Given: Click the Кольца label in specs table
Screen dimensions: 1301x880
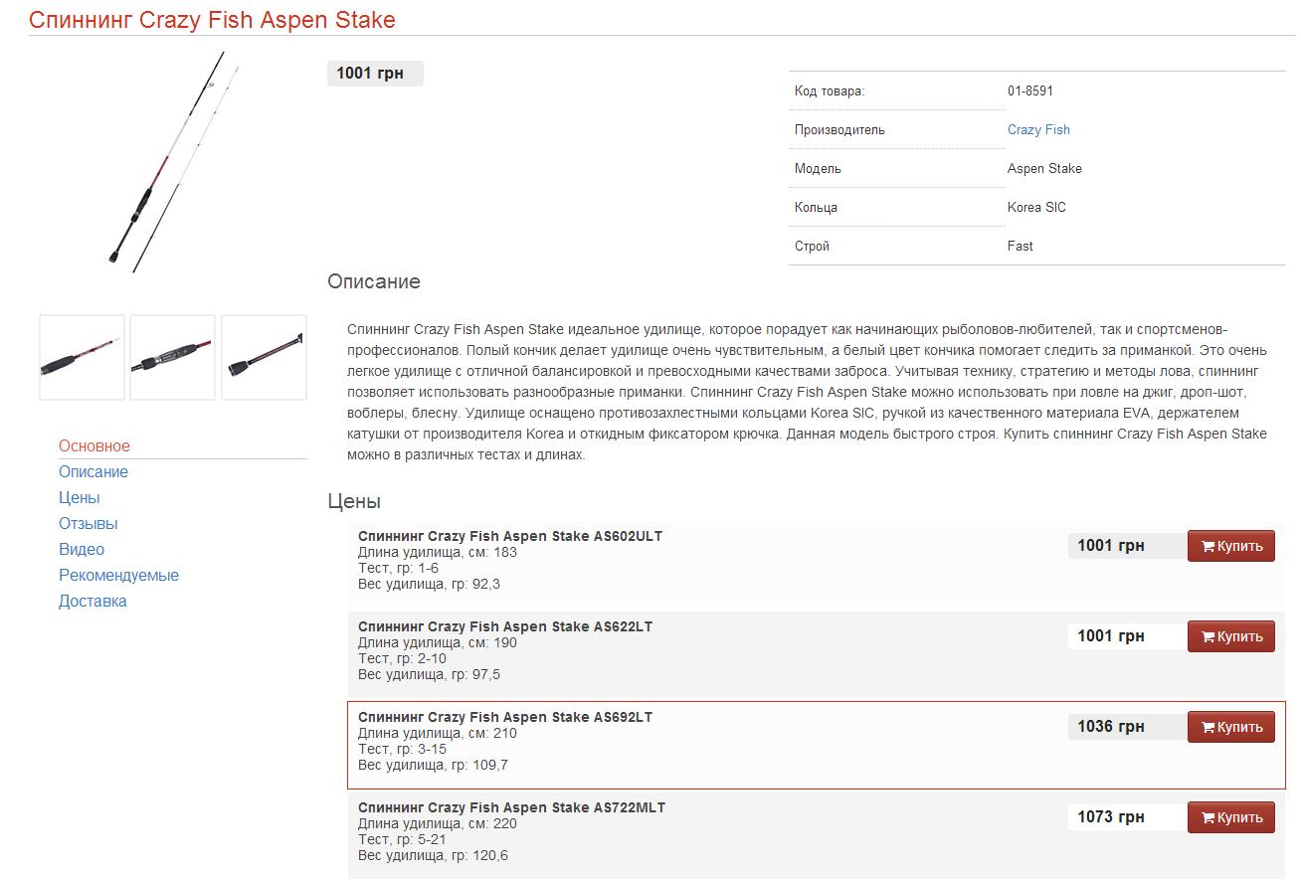Looking at the screenshot, I should click(x=816, y=207).
